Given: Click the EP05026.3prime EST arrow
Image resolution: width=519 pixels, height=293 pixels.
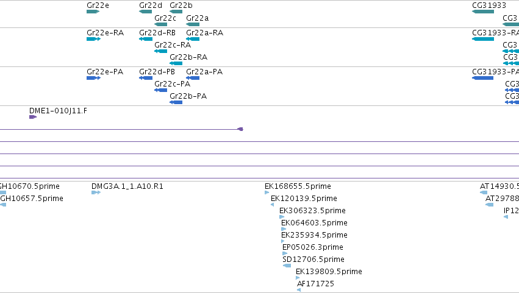Looking at the screenshot, I should pos(285,253).
